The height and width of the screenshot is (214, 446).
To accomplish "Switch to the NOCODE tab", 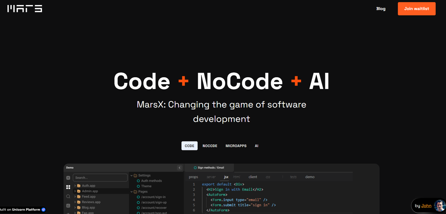I will point(210,146).
